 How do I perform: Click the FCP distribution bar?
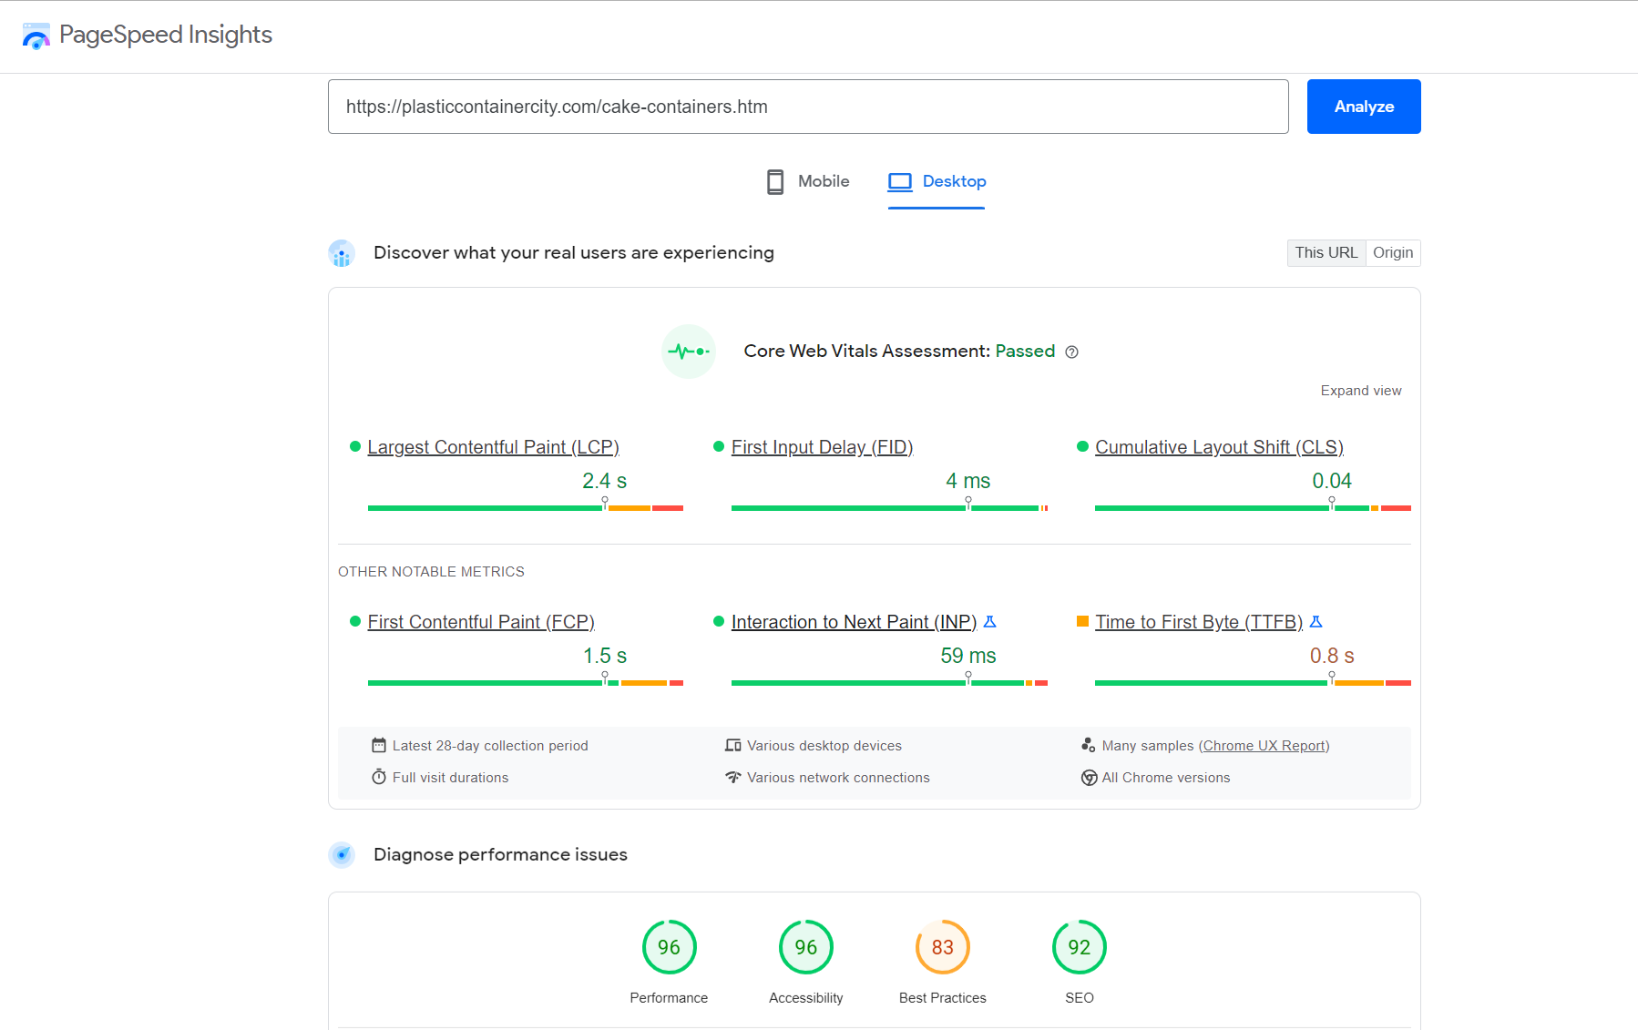[526, 683]
